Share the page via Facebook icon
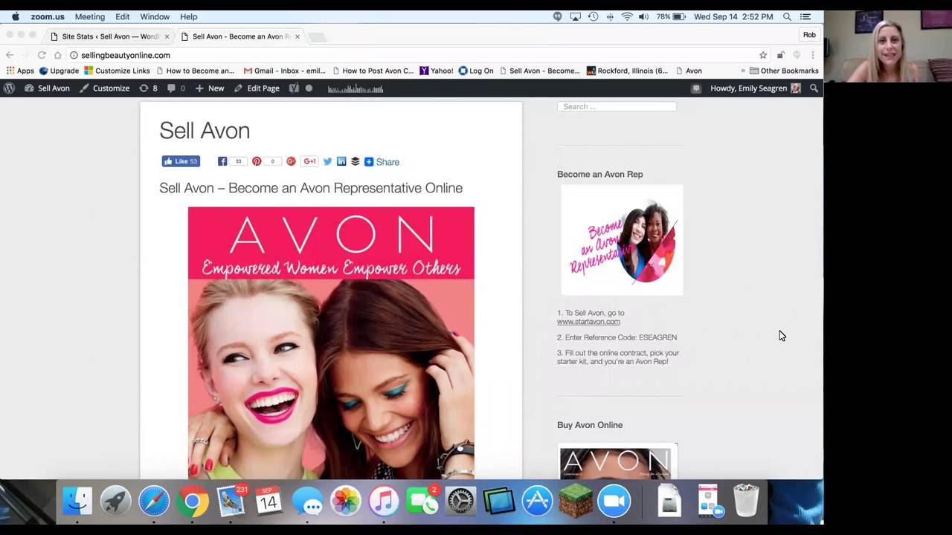 222,161
